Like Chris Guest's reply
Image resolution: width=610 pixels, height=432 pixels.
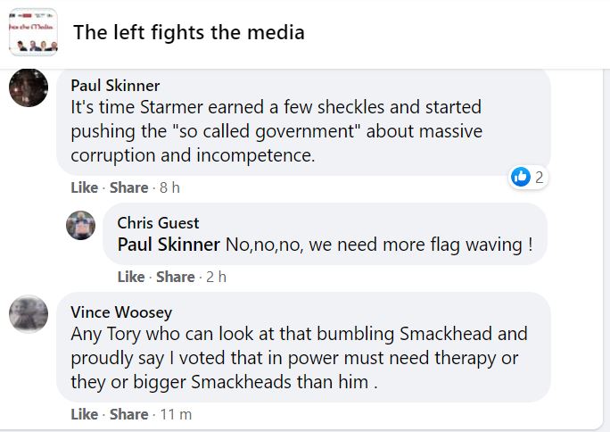(130, 277)
